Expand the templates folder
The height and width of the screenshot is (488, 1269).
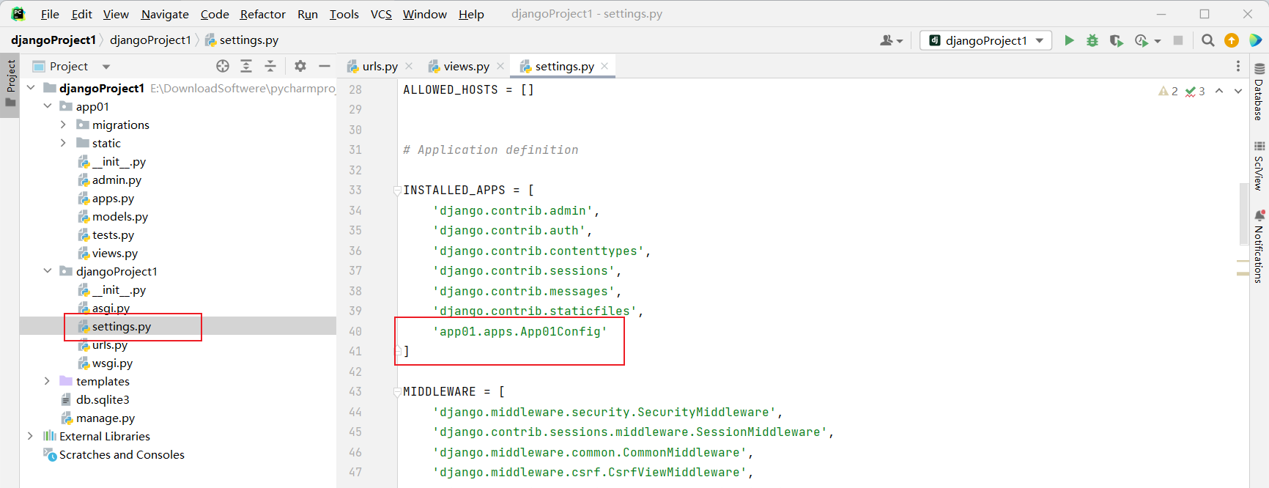pos(48,381)
